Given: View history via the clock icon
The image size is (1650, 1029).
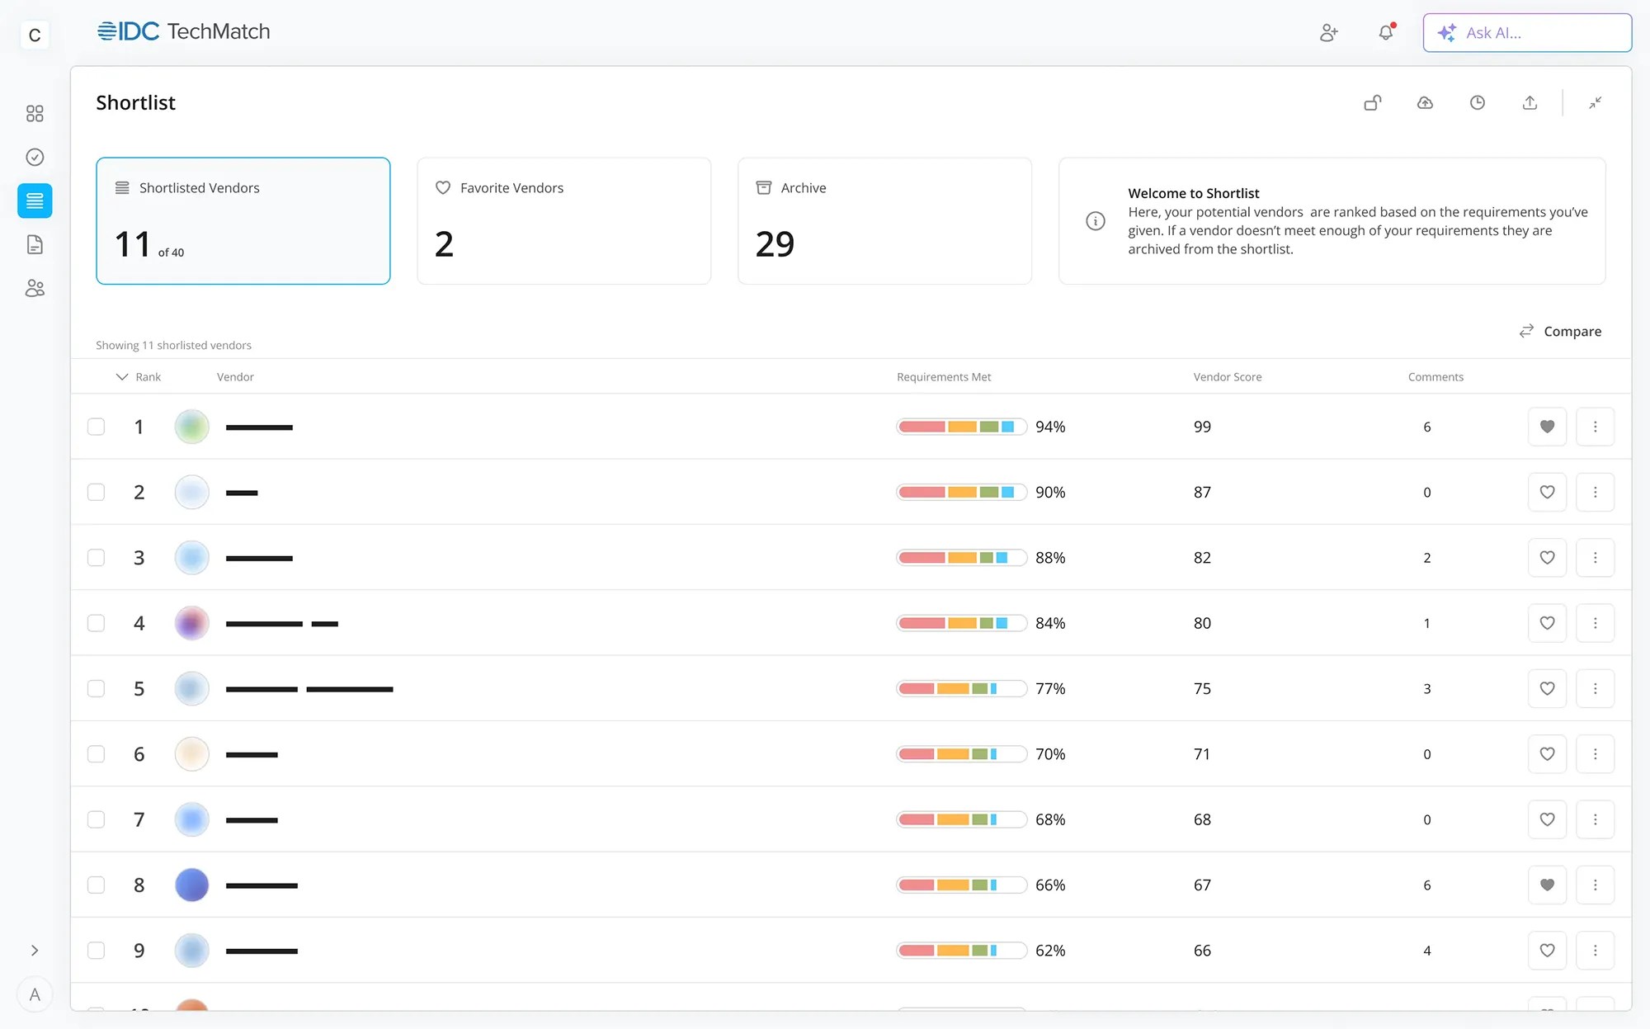Looking at the screenshot, I should pyautogui.click(x=1478, y=102).
